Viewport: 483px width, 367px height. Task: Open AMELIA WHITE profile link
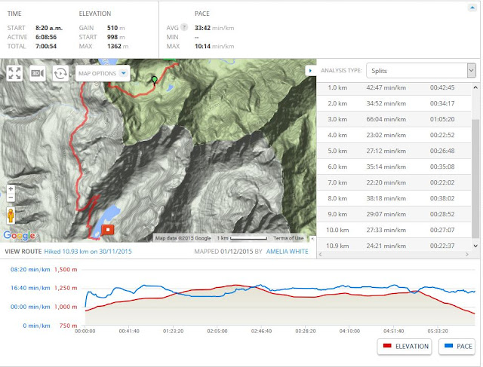click(287, 252)
